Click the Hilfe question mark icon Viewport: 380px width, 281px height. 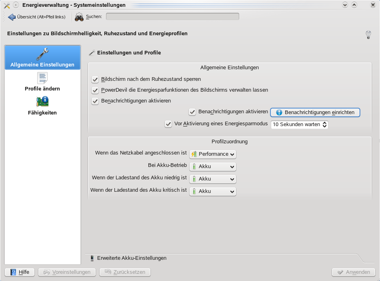[13, 272]
